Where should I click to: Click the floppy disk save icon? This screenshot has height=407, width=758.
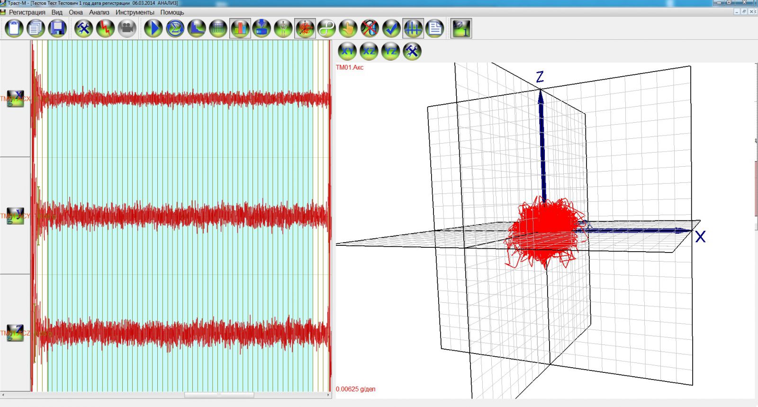(57, 28)
